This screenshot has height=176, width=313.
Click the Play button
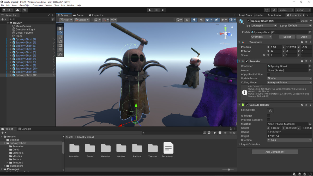click(150, 10)
